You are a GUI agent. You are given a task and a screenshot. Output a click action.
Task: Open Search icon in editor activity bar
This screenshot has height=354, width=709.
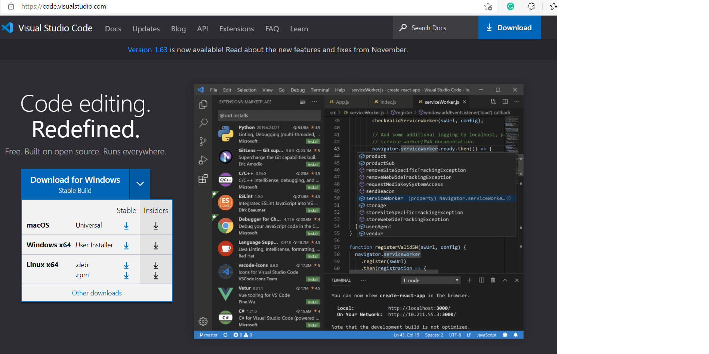pyautogui.click(x=203, y=123)
